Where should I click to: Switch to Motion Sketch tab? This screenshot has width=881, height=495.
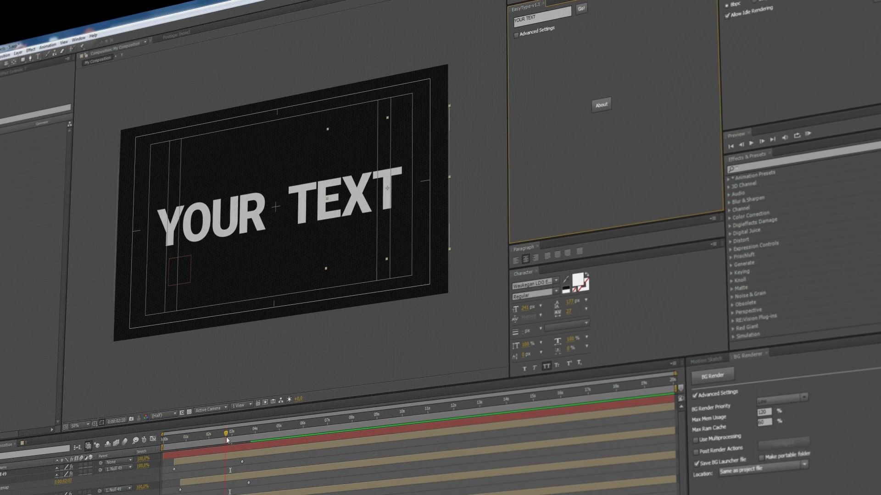coord(707,360)
